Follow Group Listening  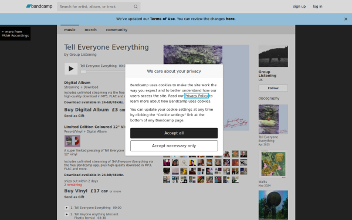coord(273,88)
